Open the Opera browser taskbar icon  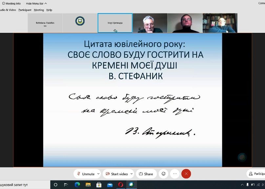click(x=120, y=185)
